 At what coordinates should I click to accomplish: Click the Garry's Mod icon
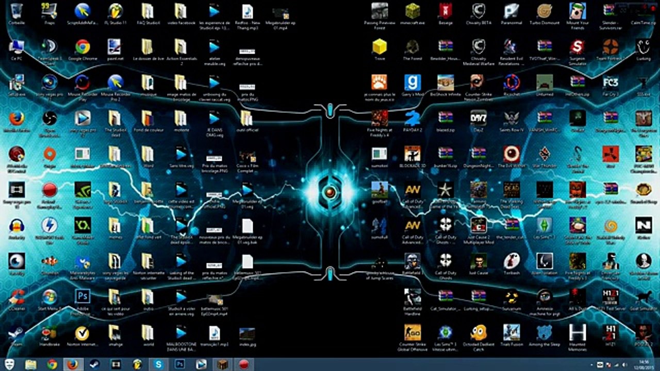point(412,82)
